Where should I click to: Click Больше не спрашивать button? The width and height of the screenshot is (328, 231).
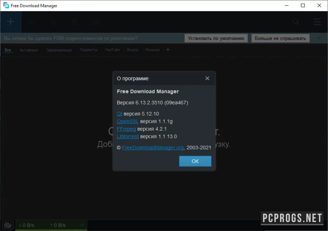[x=280, y=38]
